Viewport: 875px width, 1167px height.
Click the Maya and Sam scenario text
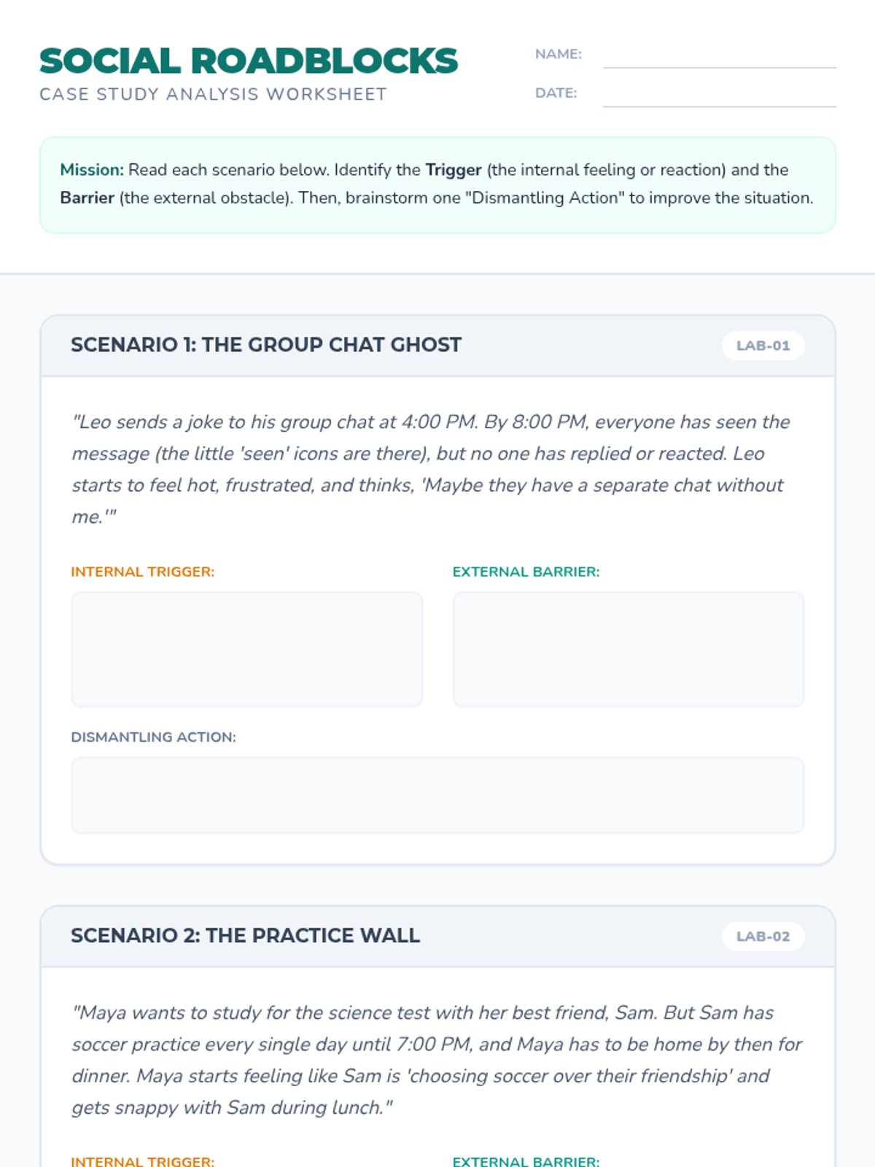pos(437,1060)
